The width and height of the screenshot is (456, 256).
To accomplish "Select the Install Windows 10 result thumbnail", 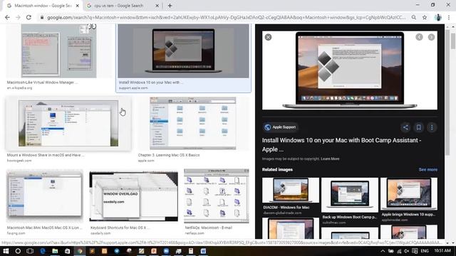I will (x=183, y=51).
